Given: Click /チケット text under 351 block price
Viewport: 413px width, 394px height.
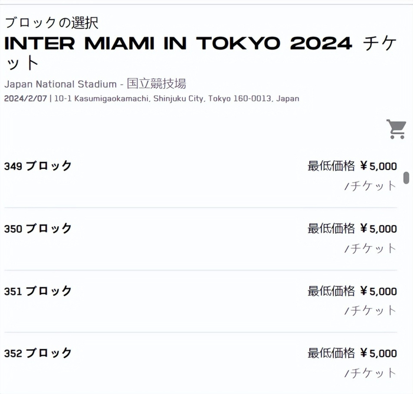Looking at the screenshot, I should click(x=371, y=311).
